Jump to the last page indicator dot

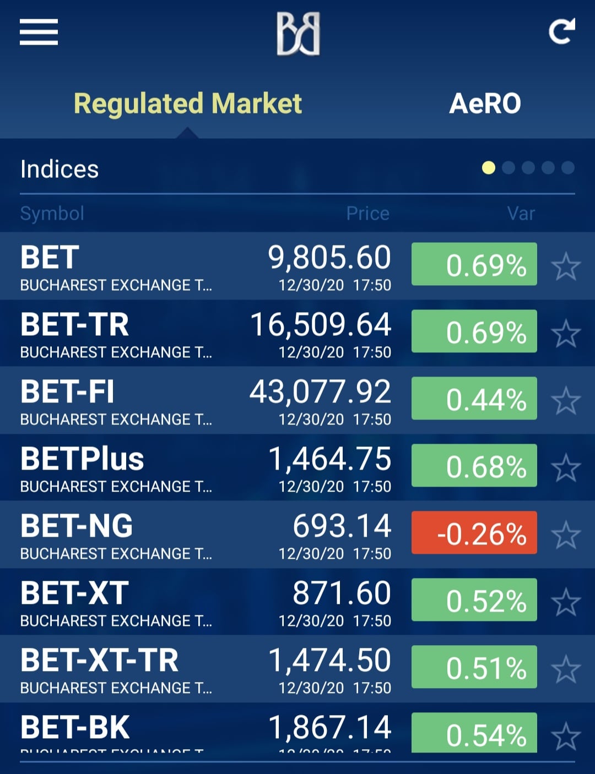point(568,168)
